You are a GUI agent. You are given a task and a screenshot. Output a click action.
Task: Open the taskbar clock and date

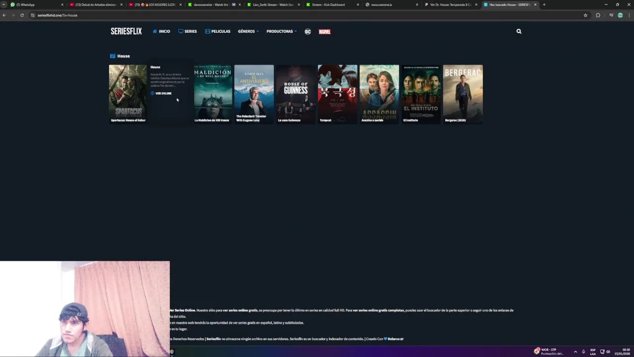point(623,352)
